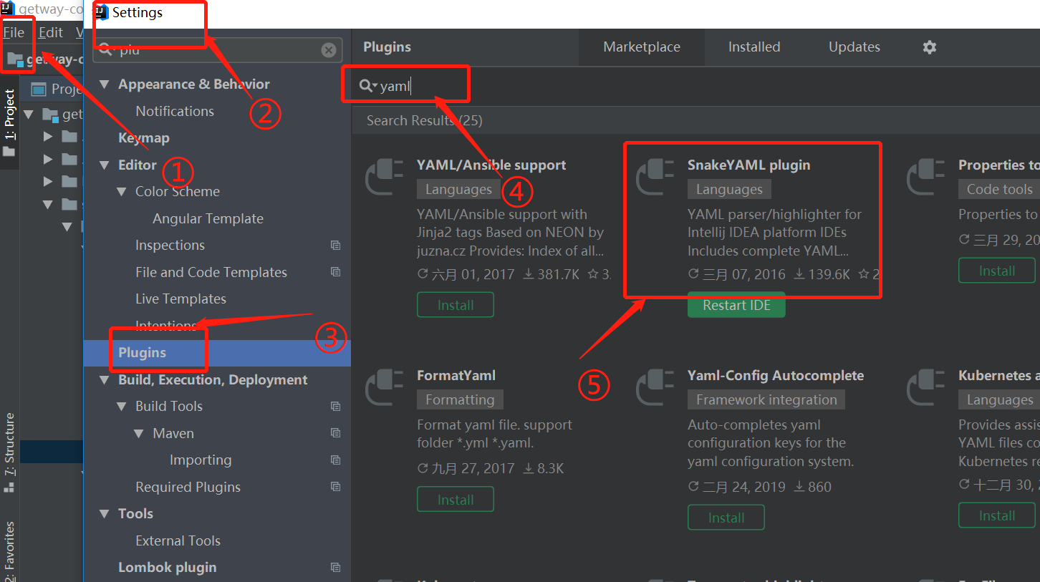Collapse the Color Scheme node
The image size is (1040, 582).
click(122, 192)
